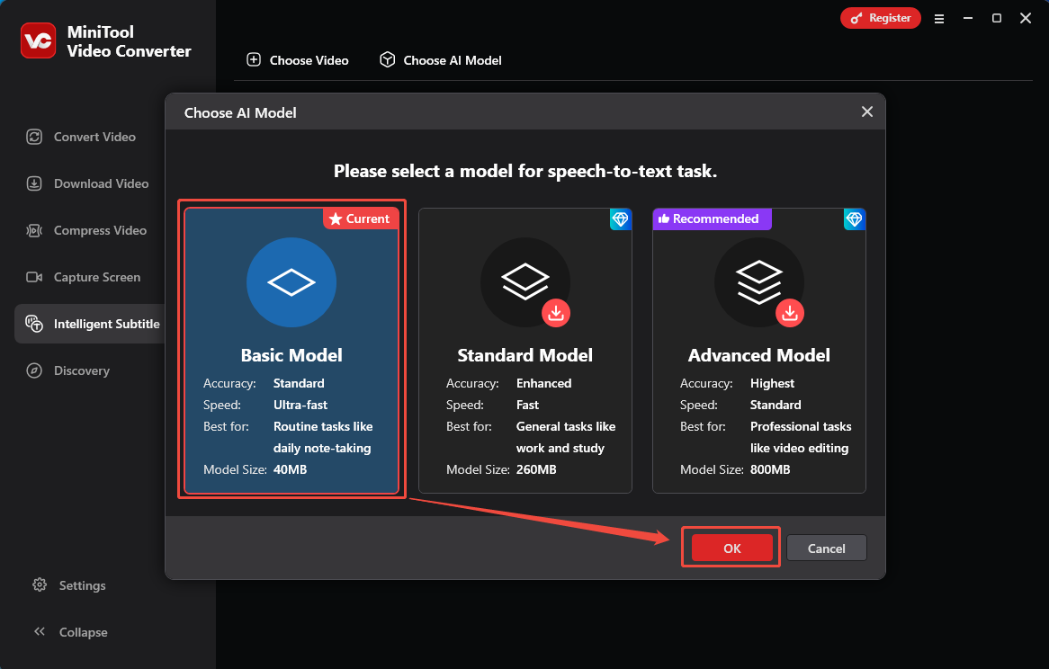Download the Standard Model via its download icon
The image size is (1049, 669).
tap(556, 313)
